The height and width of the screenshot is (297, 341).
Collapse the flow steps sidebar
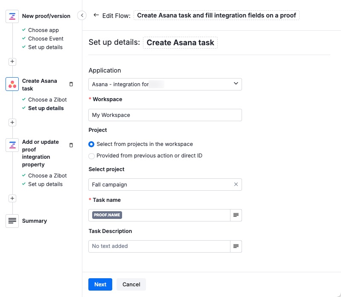(x=82, y=15)
